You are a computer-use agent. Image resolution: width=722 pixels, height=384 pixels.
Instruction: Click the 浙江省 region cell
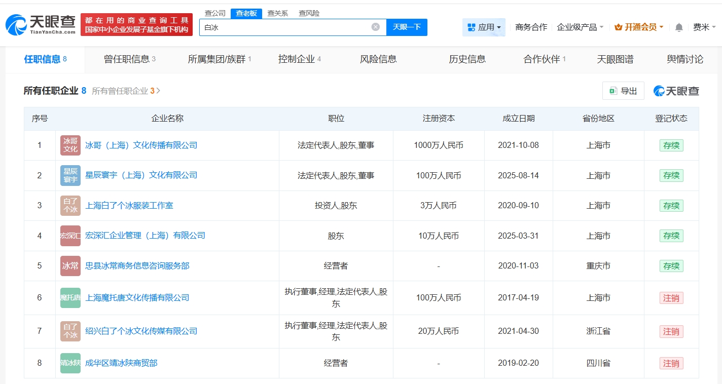(598, 331)
